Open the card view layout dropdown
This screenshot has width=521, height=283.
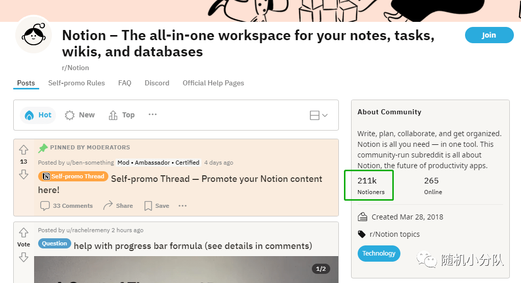coord(319,115)
